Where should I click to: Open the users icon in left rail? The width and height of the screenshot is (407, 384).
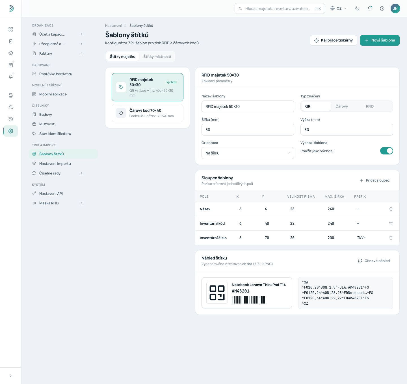click(x=11, y=107)
